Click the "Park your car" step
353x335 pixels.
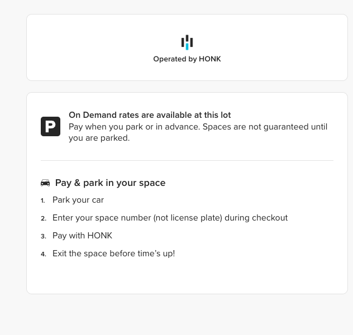(x=78, y=200)
